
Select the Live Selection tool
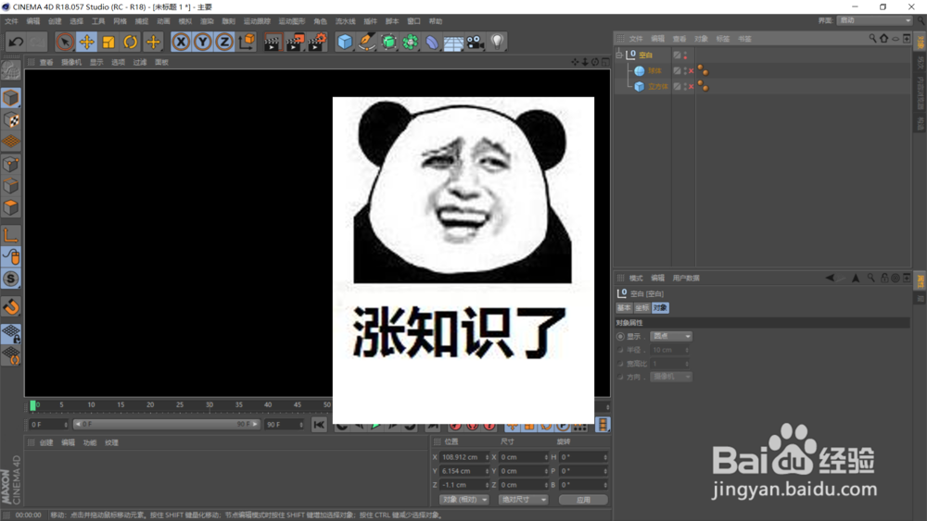(65, 42)
